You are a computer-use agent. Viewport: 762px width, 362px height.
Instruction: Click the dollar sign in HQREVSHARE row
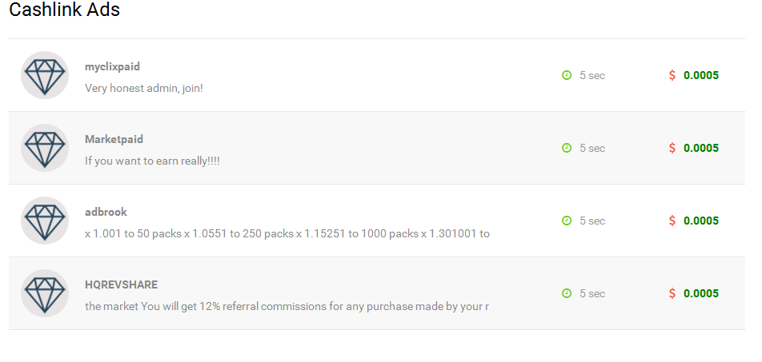[672, 293]
